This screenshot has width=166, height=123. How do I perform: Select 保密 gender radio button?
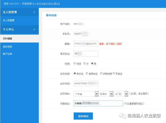point(75,63)
